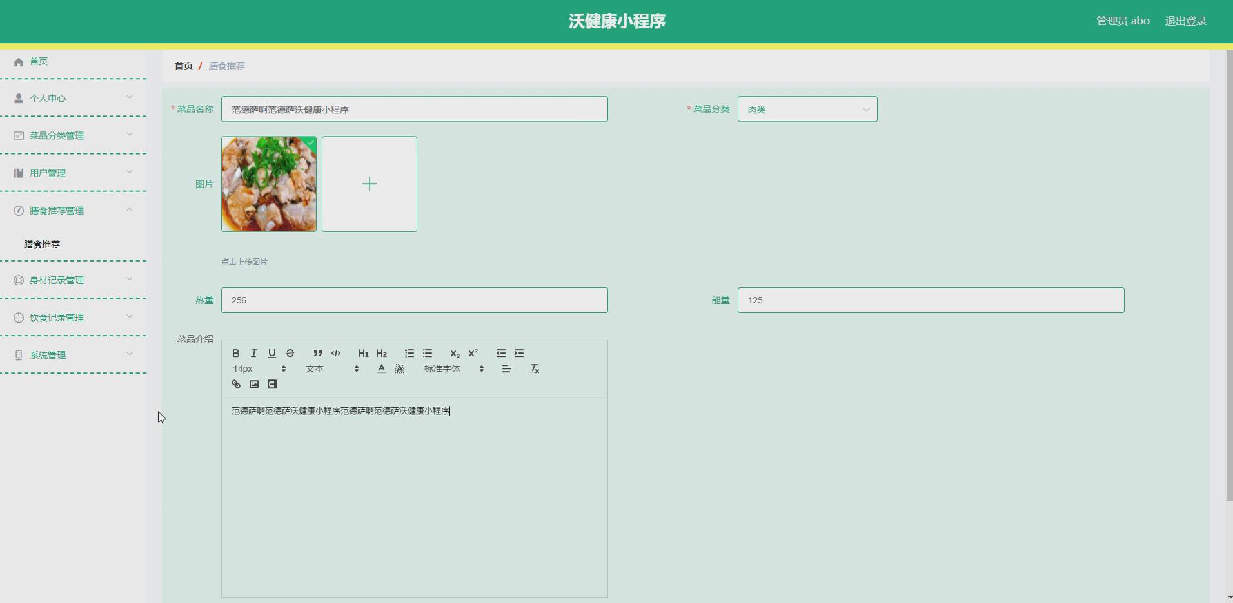Focus the 菜品名称 input field
1233x603 pixels.
(x=415, y=110)
